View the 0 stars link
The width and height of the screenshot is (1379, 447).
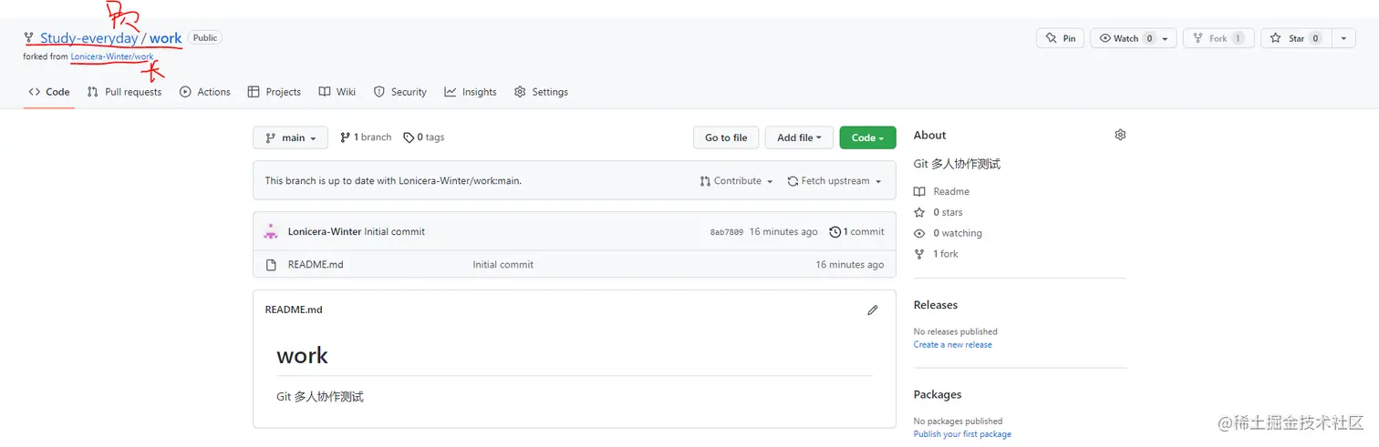938,212
